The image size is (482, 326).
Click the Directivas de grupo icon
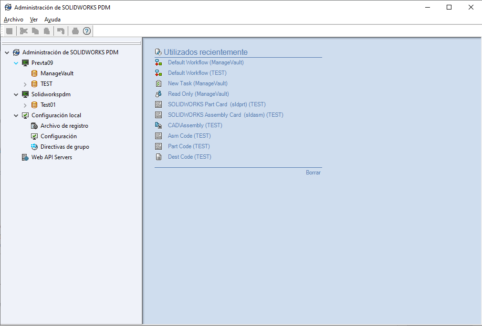pos(34,147)
